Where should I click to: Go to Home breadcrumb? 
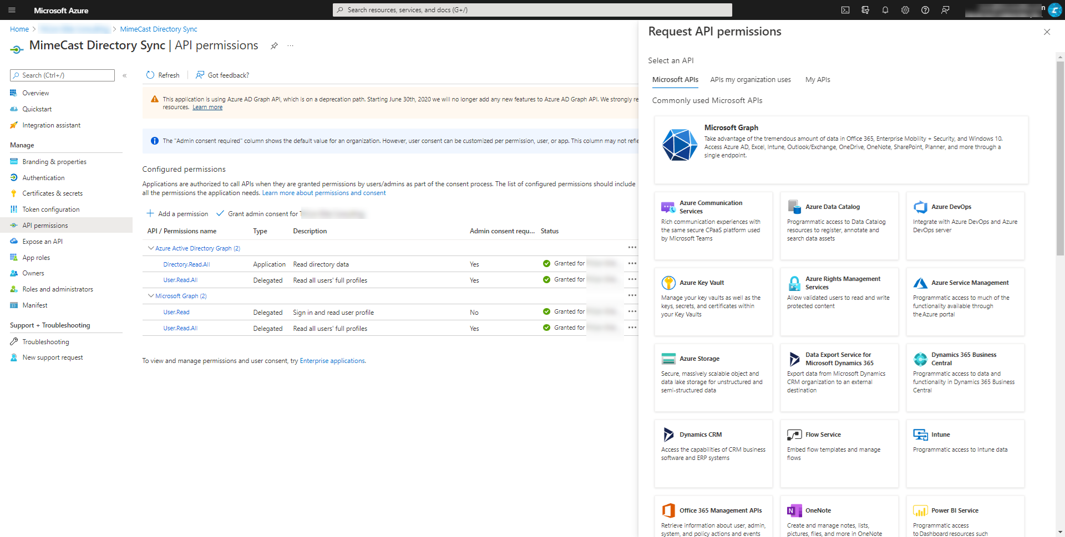coord(19,29)
